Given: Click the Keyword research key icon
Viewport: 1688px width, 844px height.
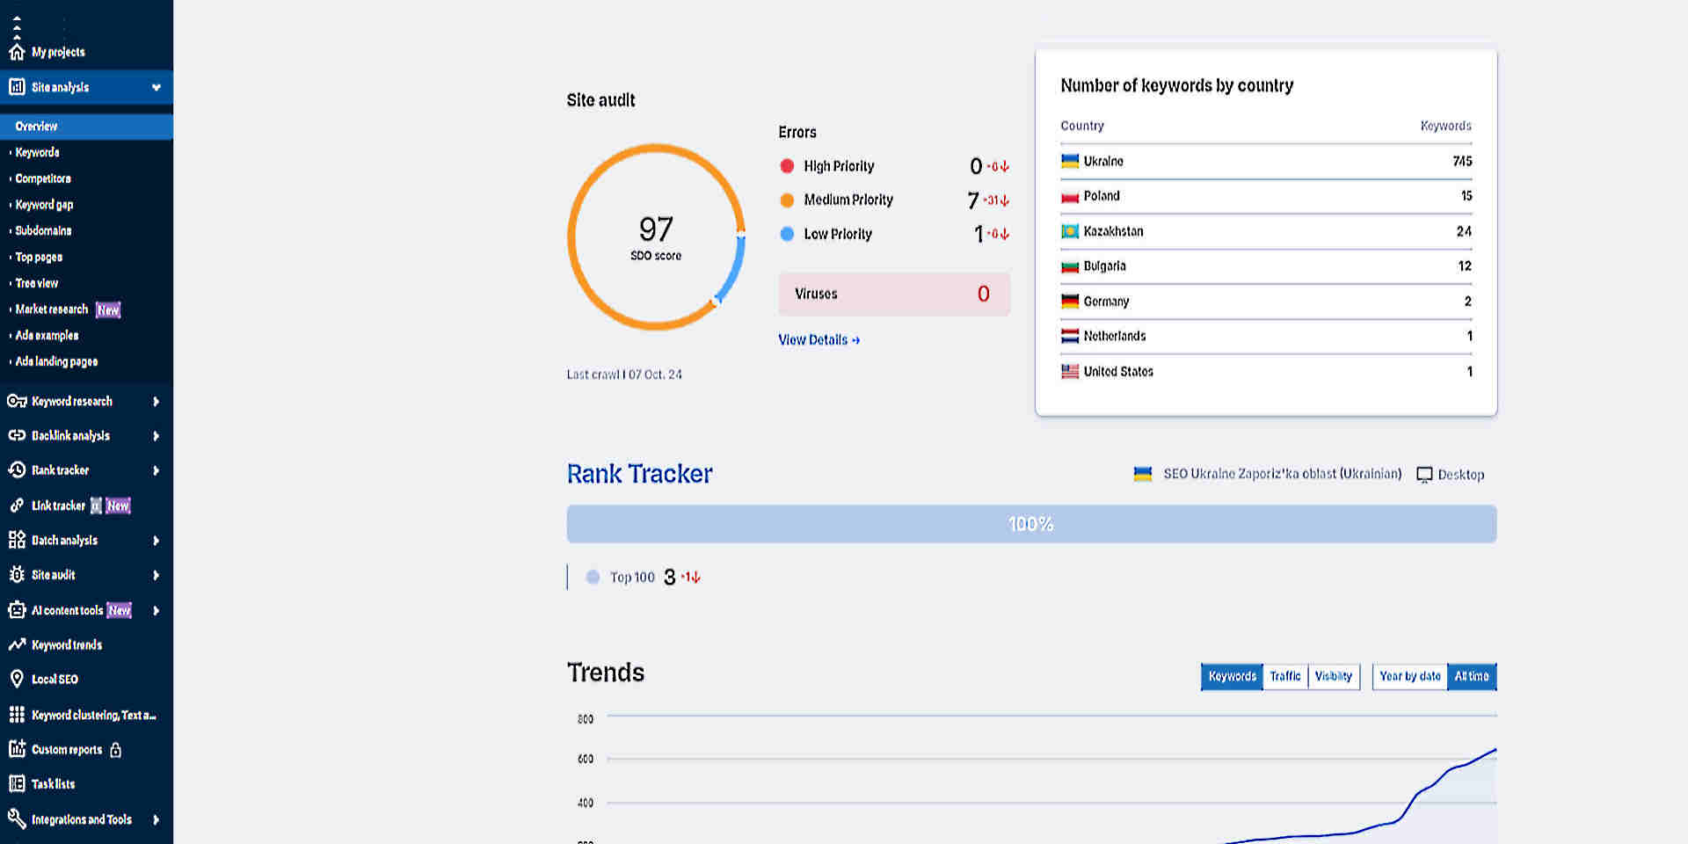Looking at the screenshot, I should coord(17,401).
